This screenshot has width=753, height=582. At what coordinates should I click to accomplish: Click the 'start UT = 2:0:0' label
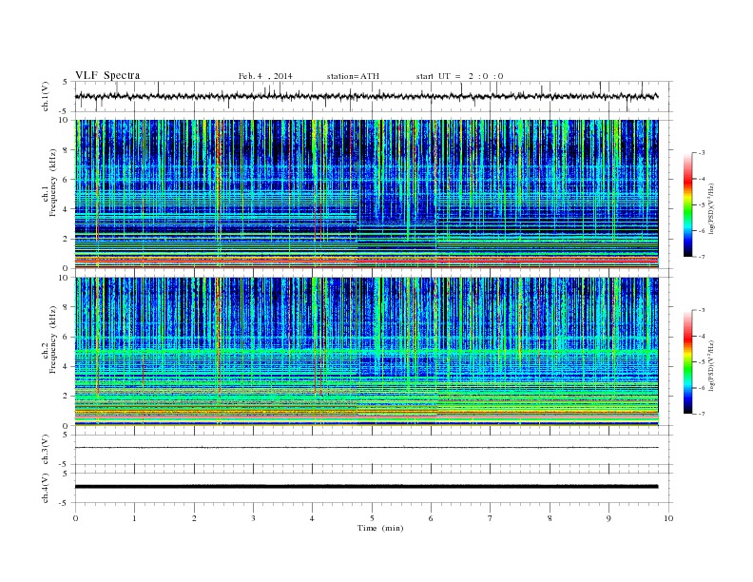(x=459, y=76)
